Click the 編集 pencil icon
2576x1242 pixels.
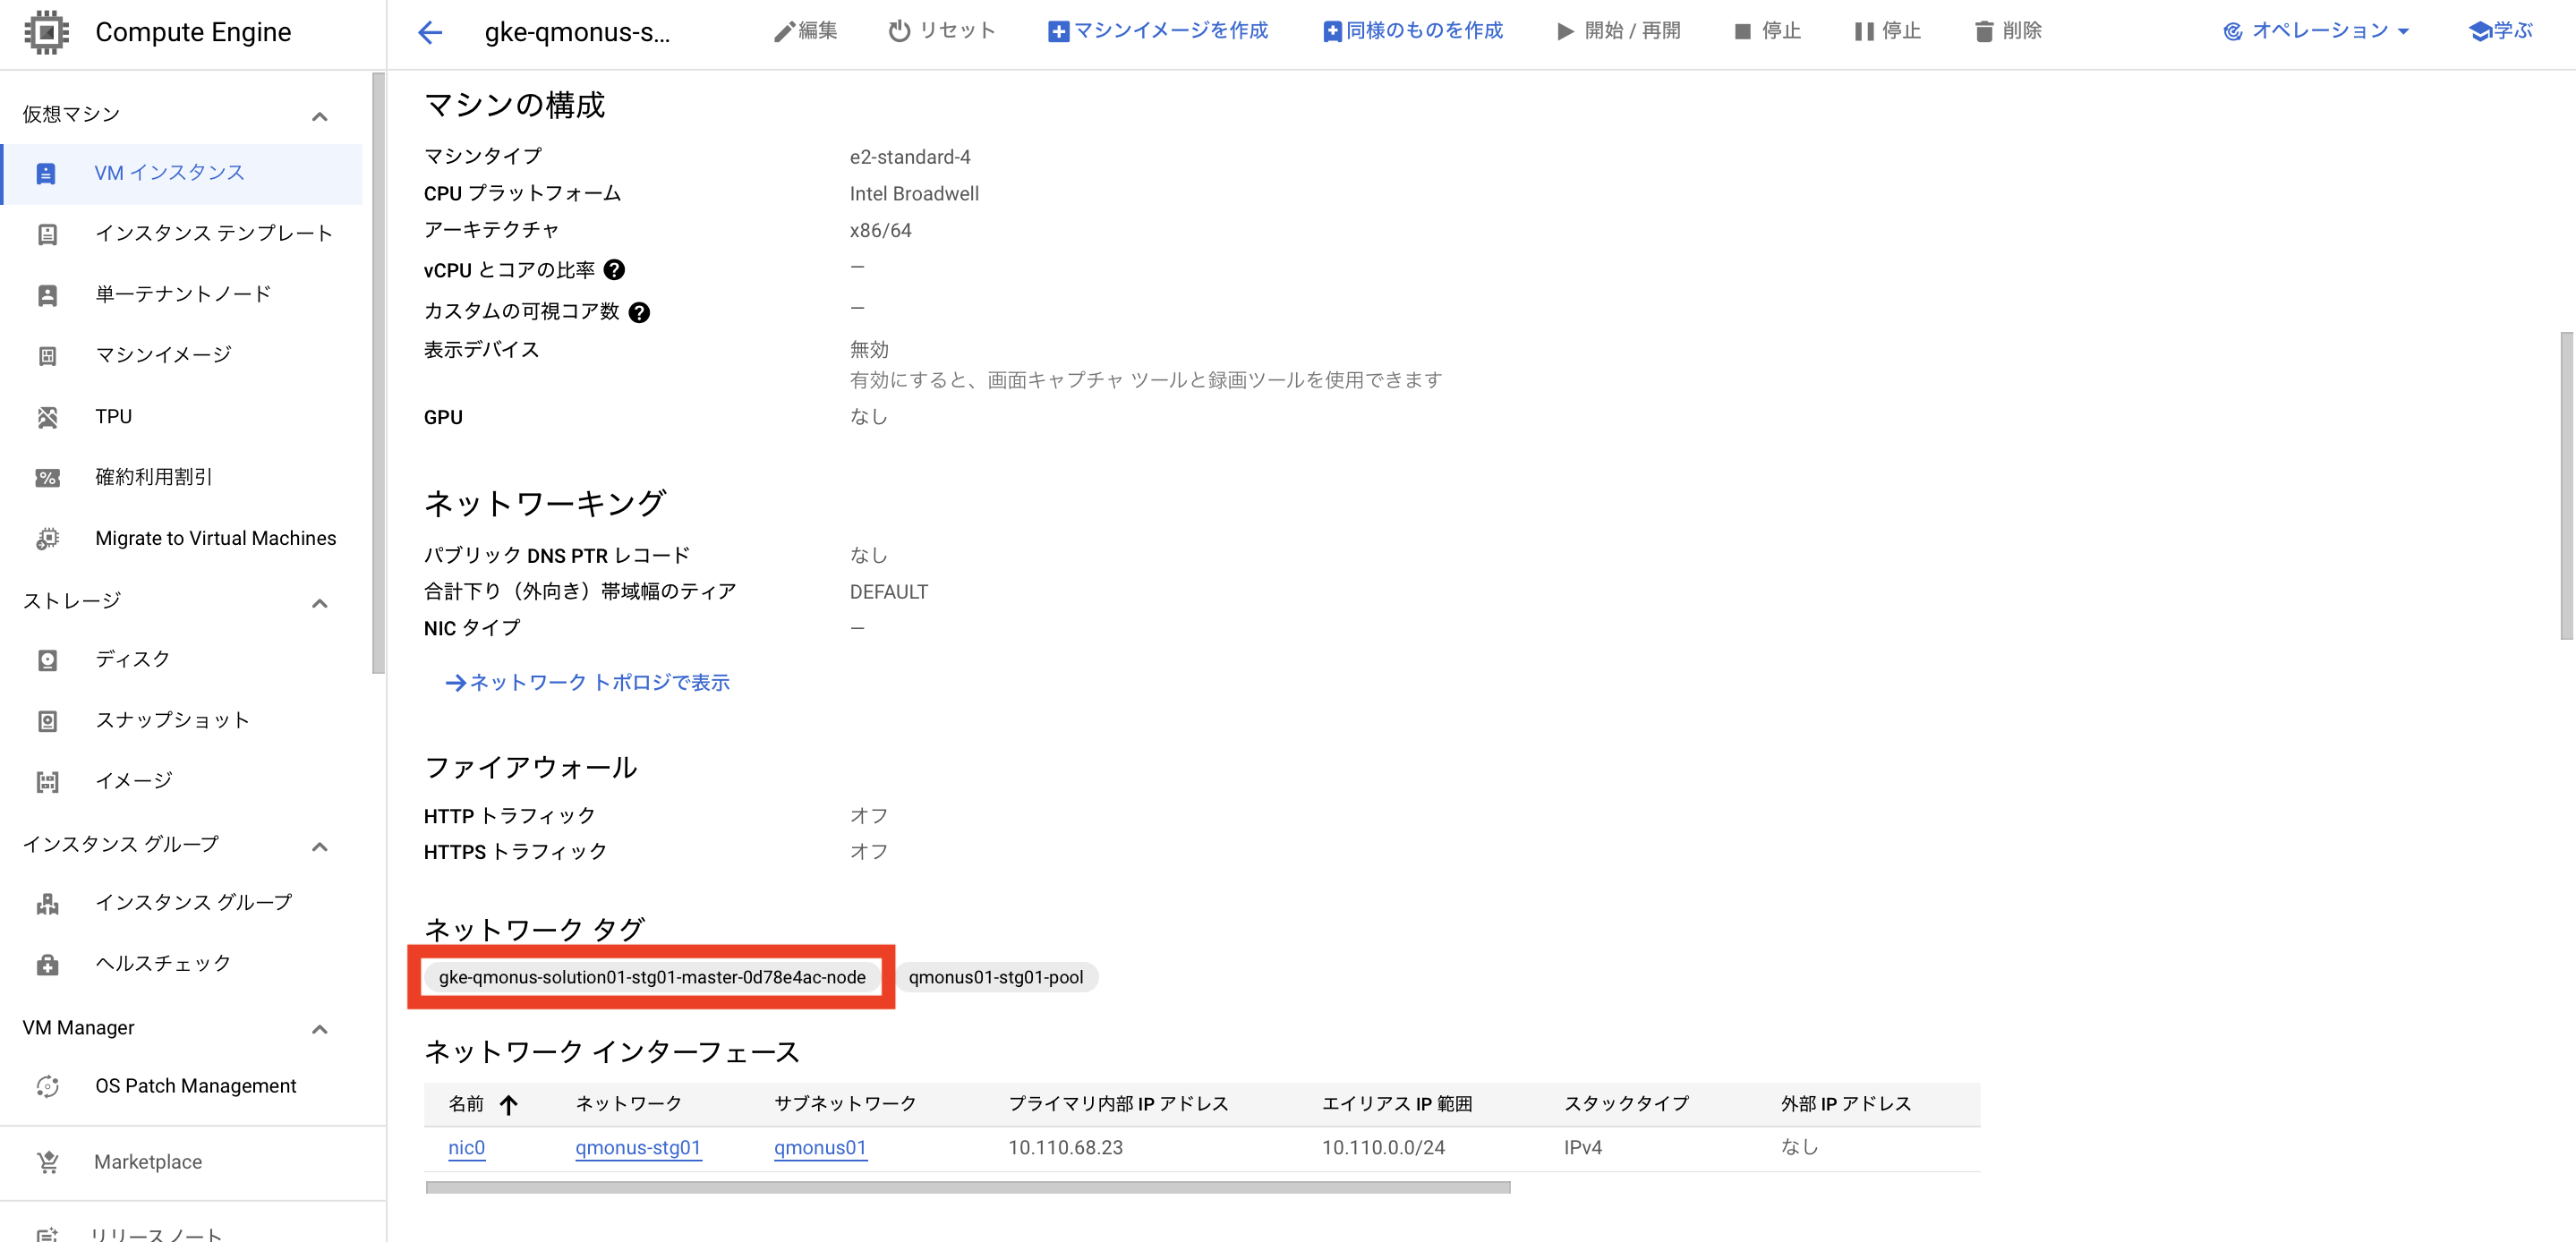click(x=784, y=32)
